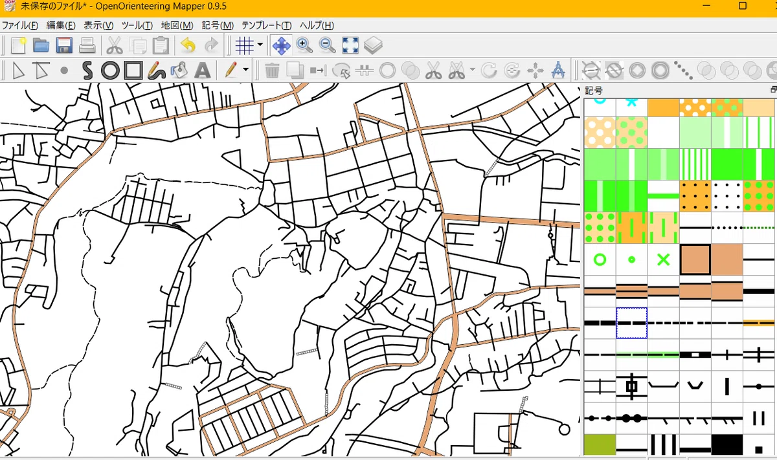Create a new map file
Screen dimensions: 777x460
click(x=18, y=45)
